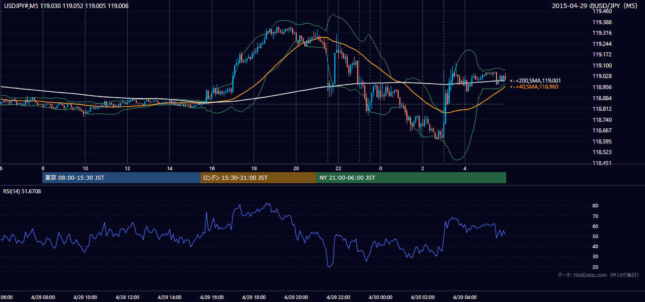Click price axis value 119.244
Image resolution: width=645 pixels, height=302 pixels.
(x=602, y=44)
